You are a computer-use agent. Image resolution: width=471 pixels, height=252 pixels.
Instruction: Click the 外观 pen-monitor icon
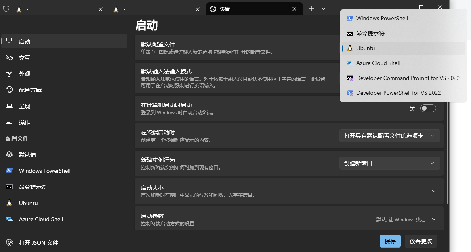point(9,73)
